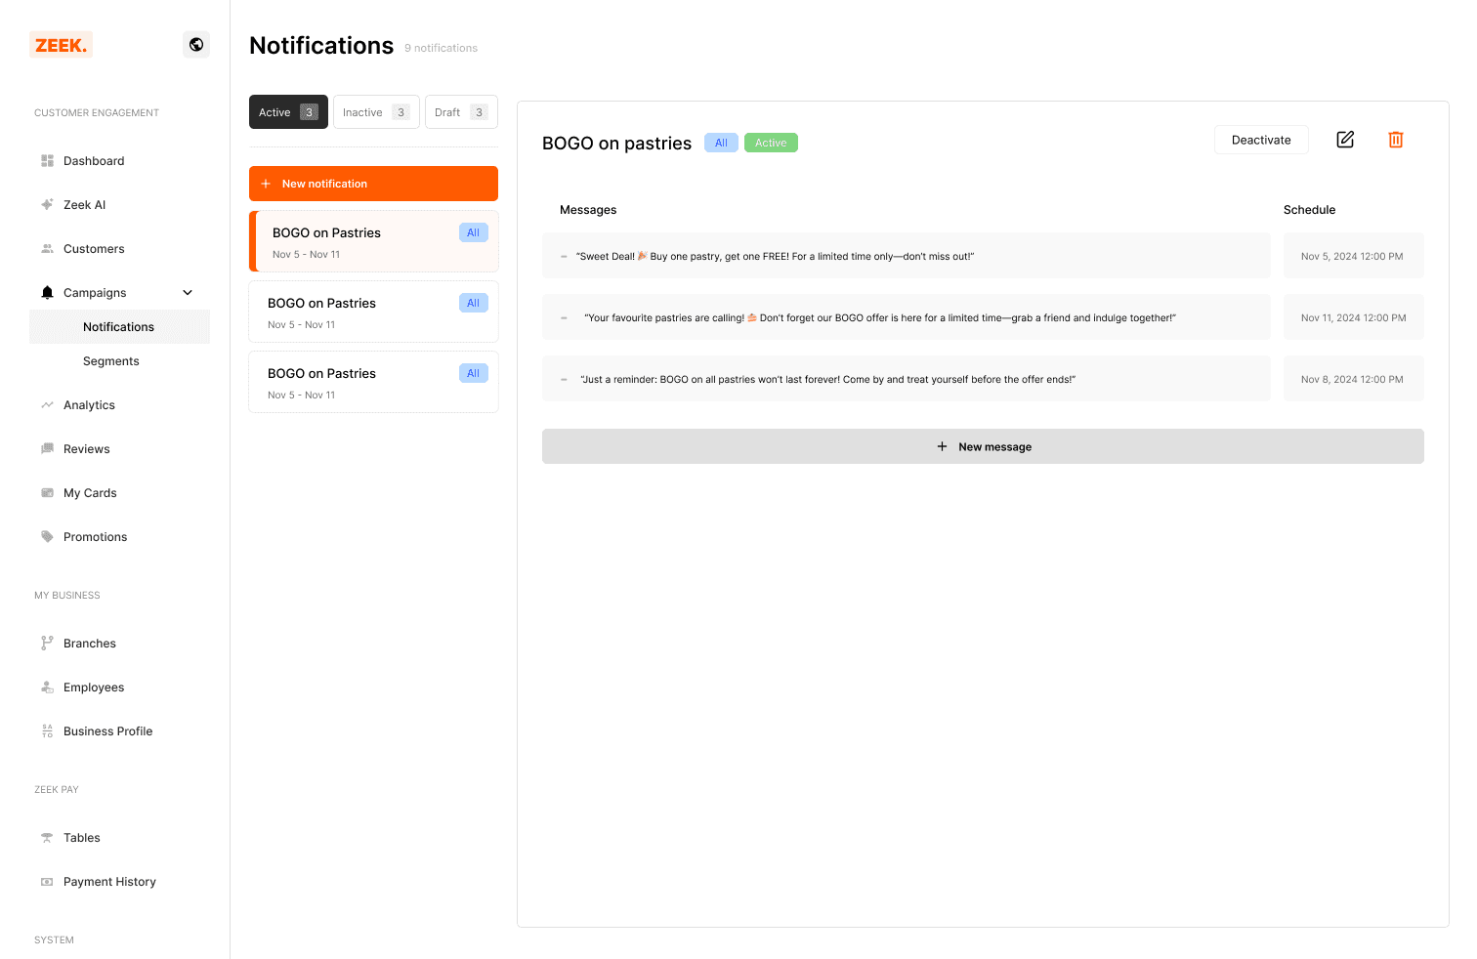Click the green Active status badge
Screen dimensions: 1477x959
[771, 143]
